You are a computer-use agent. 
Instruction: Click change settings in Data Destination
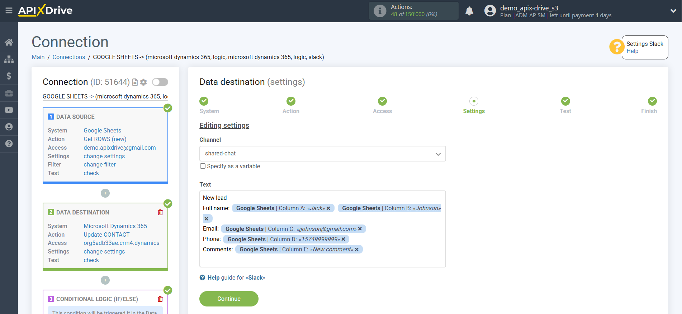tap(104, 252)
